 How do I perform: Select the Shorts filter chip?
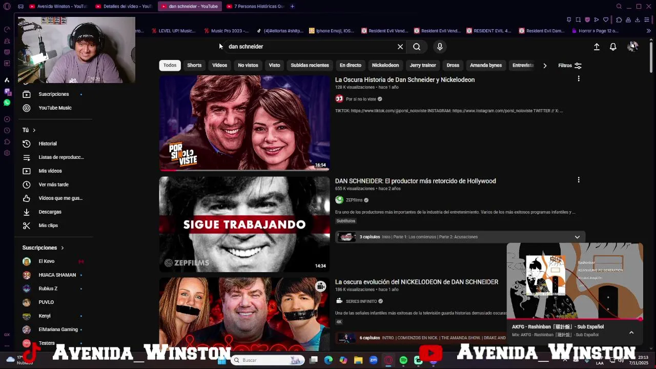coord(194,65)
